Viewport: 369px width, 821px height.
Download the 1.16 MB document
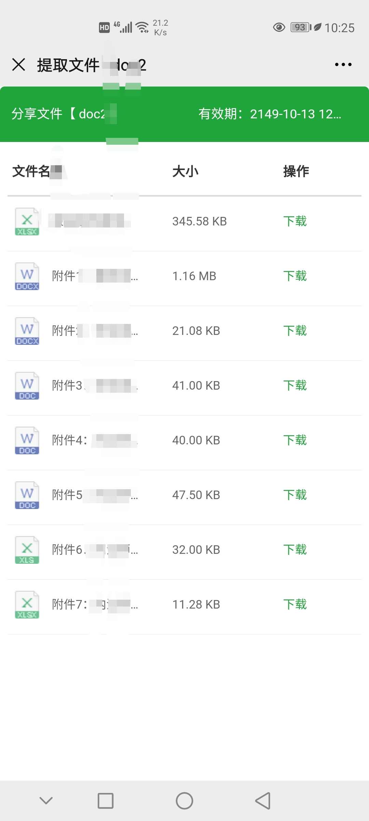coord(295,276)
